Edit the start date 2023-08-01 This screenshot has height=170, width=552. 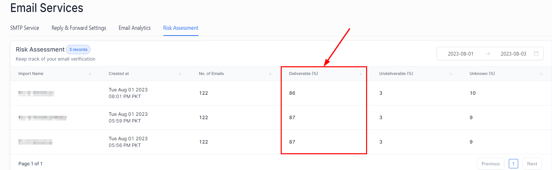(461, 54)
